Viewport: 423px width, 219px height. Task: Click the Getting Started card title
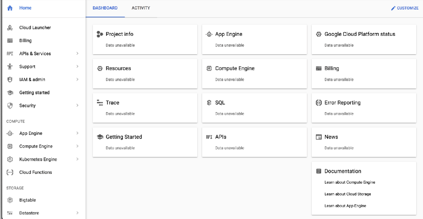coord(124,137)
